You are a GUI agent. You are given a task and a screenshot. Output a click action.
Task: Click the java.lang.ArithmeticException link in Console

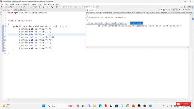click(107, 23)
